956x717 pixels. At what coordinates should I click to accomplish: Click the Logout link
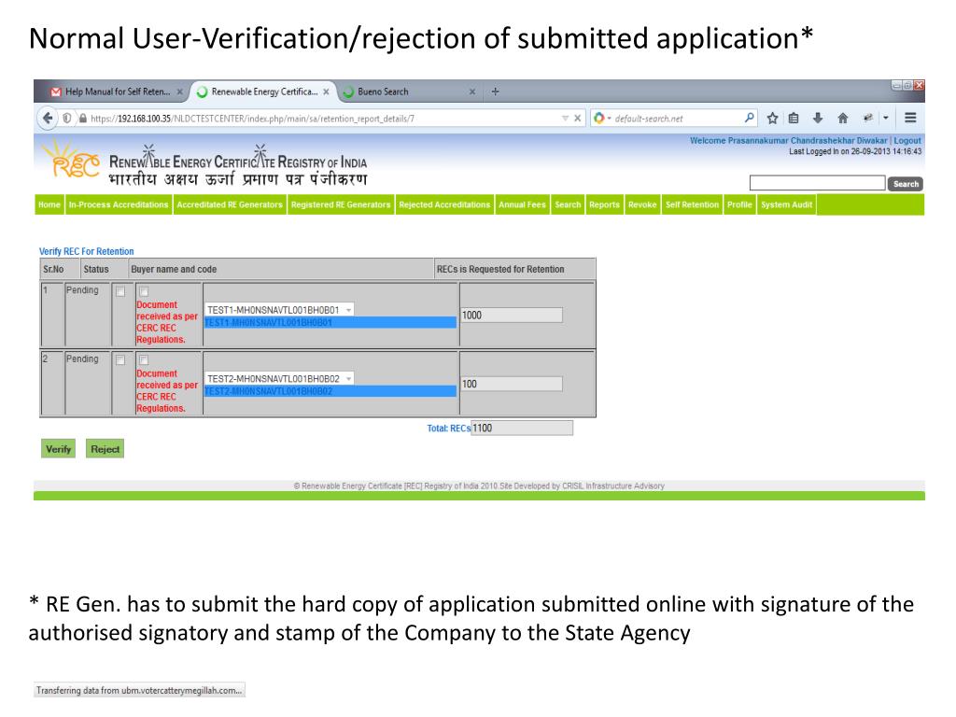(907, 140)
